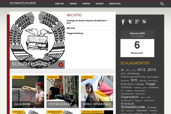This screenshot has height=114, width=171.
Task: Select the Lustgarten tag
Action: click(129, 91)
